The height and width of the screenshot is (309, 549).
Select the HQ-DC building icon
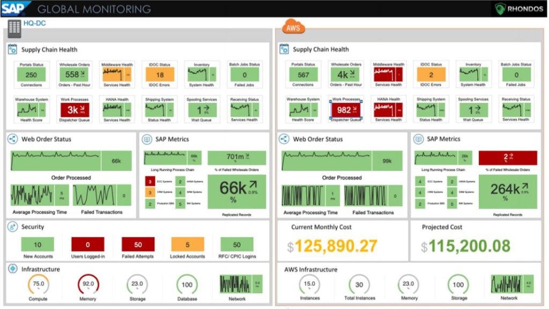coord(14,28)
